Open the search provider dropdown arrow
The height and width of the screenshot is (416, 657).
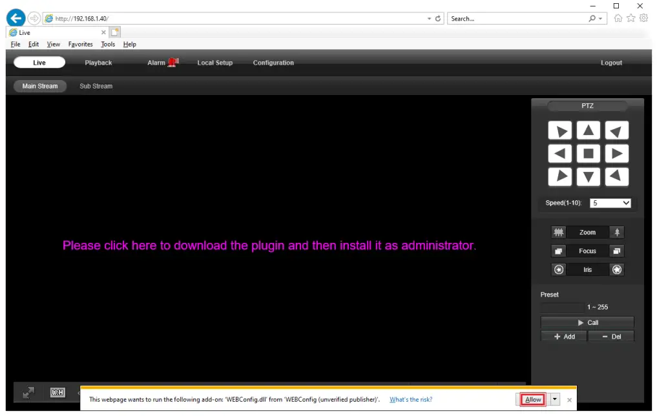tap(600, 19)
